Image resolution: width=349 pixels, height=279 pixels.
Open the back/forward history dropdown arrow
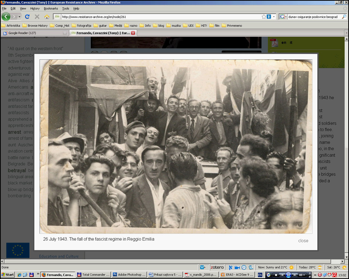click(19, 17)
